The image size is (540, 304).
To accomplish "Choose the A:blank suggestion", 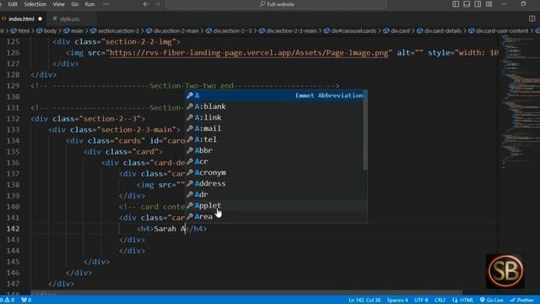I will pos(275,106).
